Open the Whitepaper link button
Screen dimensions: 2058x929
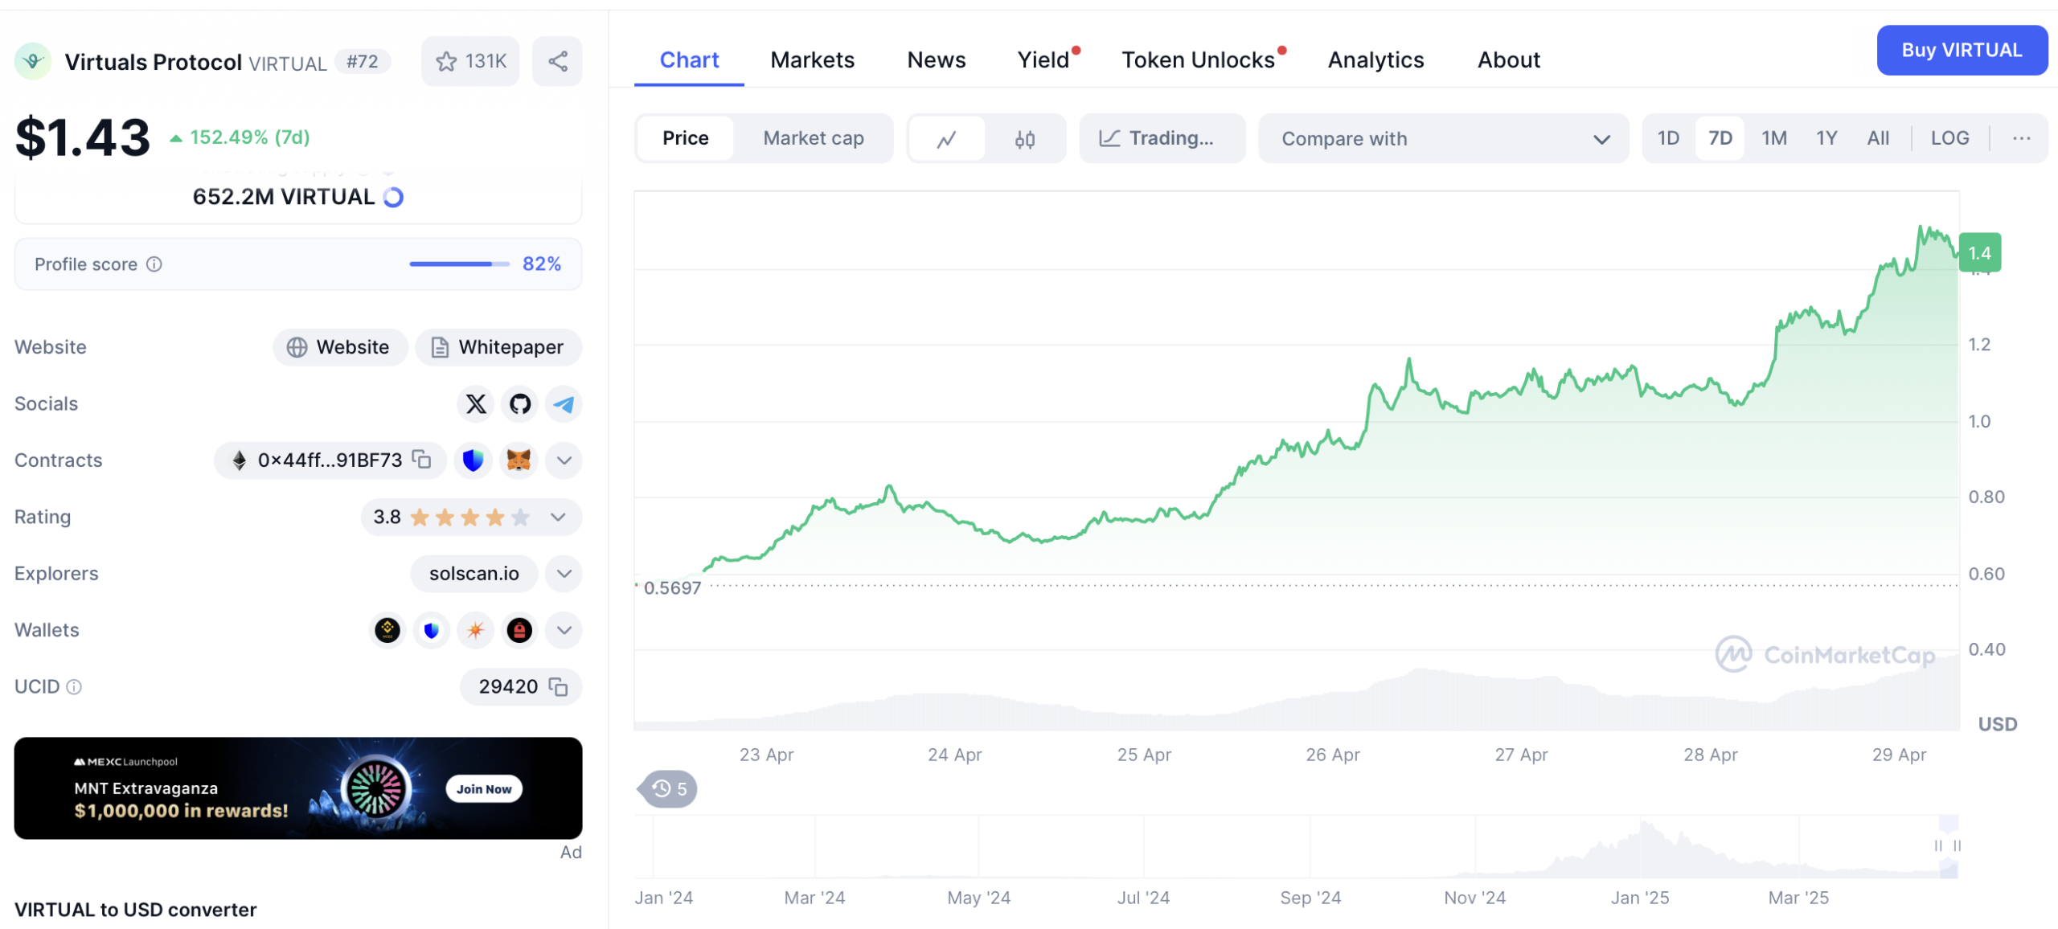point(498,347)
